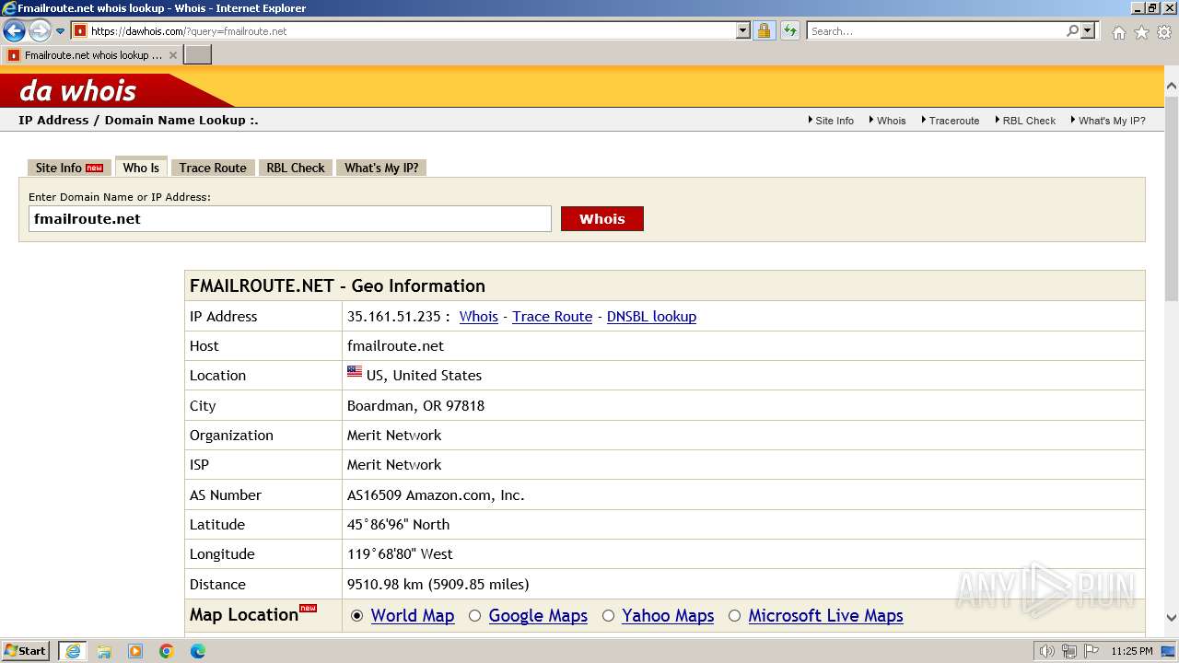1179x663 pixels.
Task: Select the Merit Network Organization value
Action: click(394, 435)
